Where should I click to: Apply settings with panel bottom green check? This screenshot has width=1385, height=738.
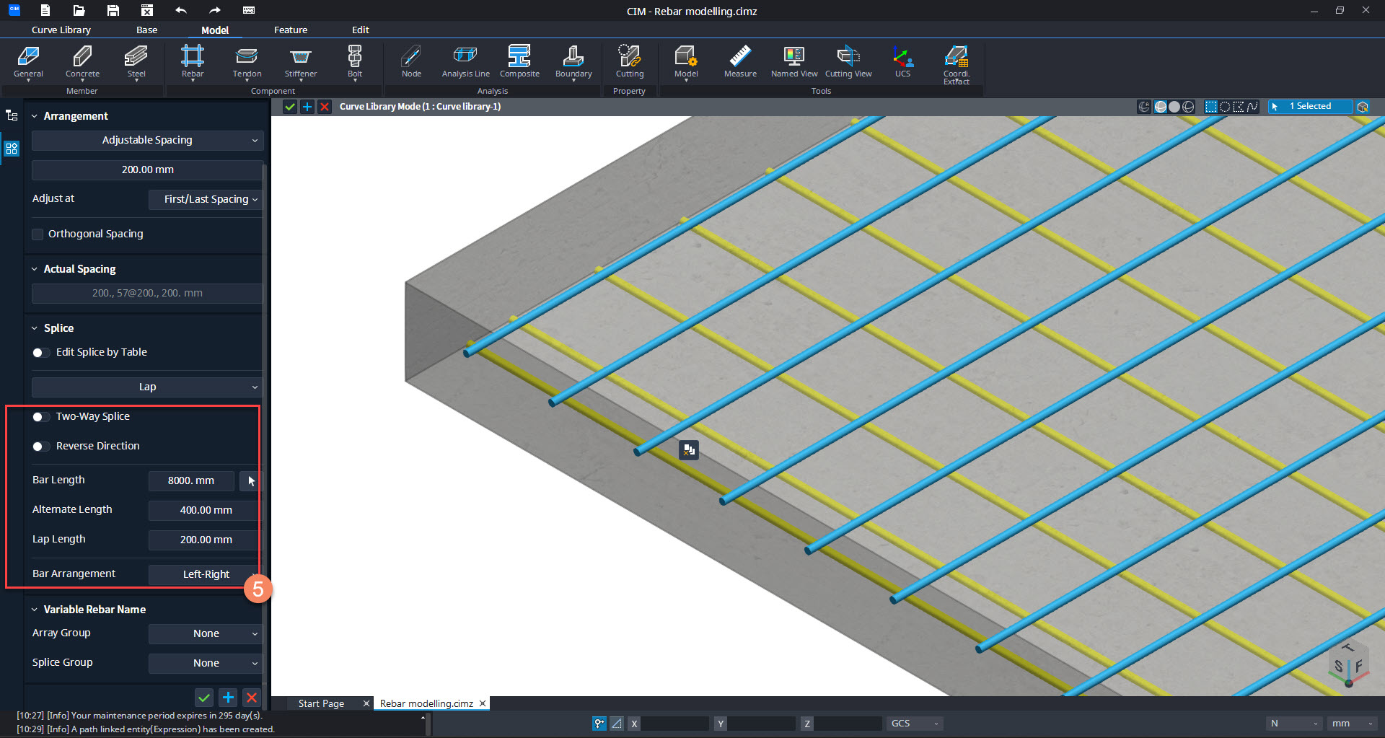click(204, 698)
